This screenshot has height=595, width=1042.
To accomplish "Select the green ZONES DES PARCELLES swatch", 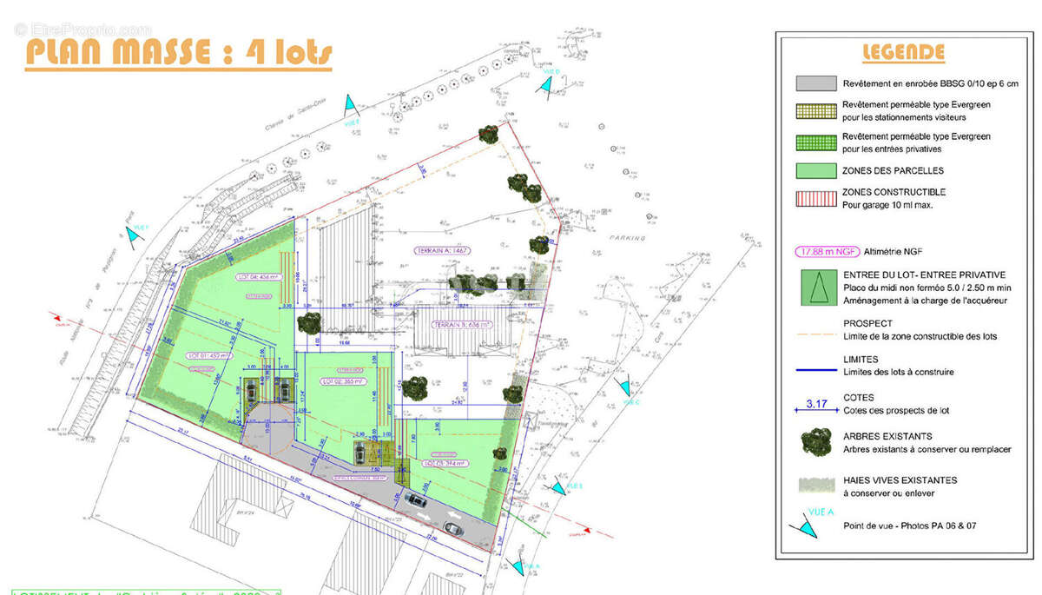I will (814, 170).
